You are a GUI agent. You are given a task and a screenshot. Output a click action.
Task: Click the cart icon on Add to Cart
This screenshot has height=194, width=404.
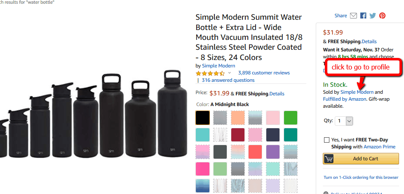(x=329, y=159)
